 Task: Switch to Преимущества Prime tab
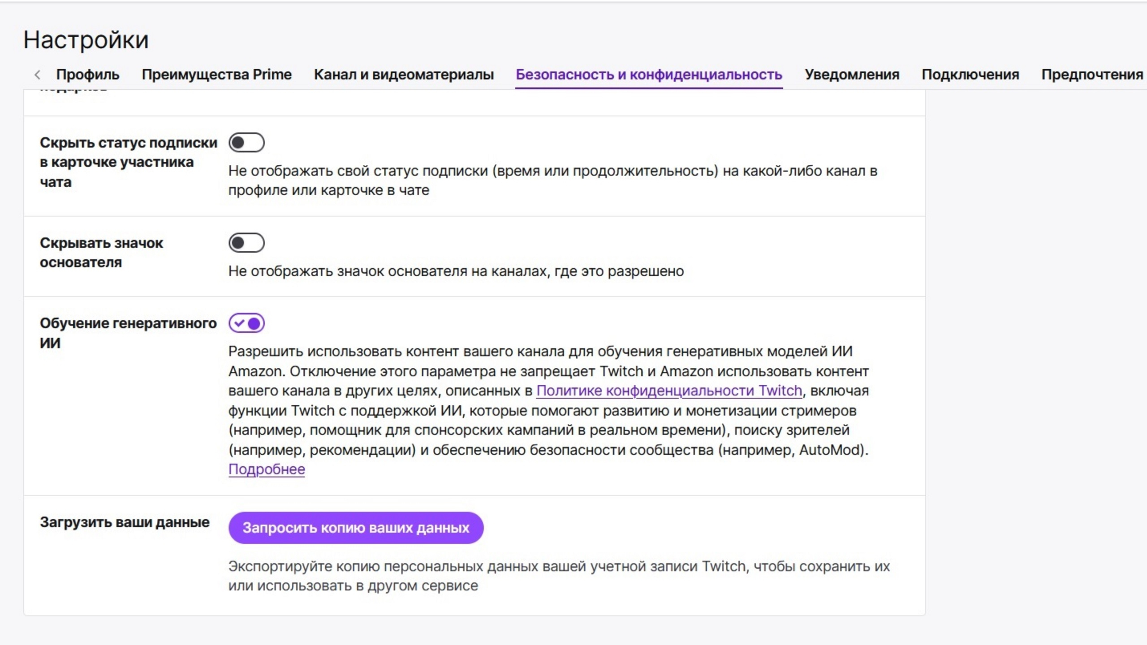coord(216,74)
